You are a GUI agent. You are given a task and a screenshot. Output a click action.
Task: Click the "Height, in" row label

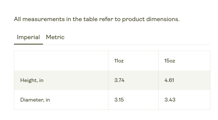tap(32, 80)
